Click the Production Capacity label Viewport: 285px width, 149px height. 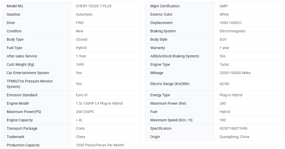[23, 145]
